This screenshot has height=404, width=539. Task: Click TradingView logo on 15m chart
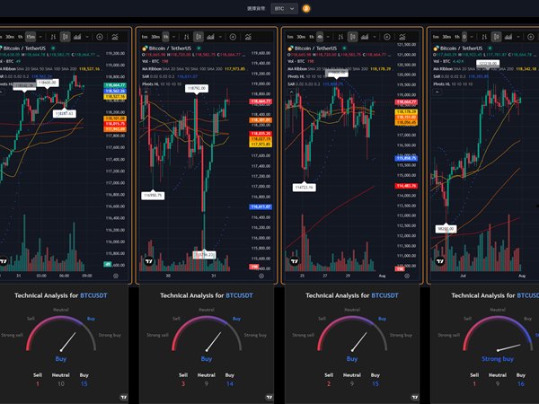pos(4,261)
